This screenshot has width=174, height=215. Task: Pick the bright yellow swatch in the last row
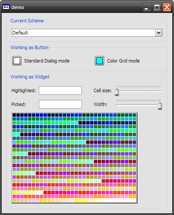click(76, 200)
